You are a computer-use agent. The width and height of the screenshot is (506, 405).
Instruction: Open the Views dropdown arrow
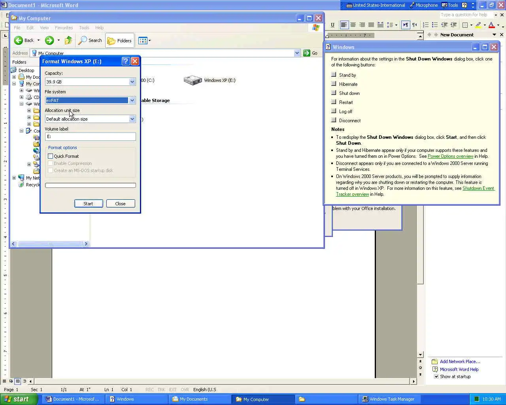click(149, 40)
